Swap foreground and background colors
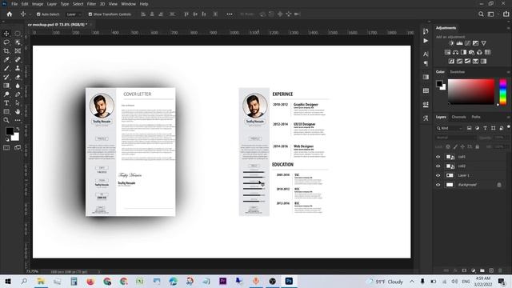This screenshot has width=512, height=288. coord(18,129)
